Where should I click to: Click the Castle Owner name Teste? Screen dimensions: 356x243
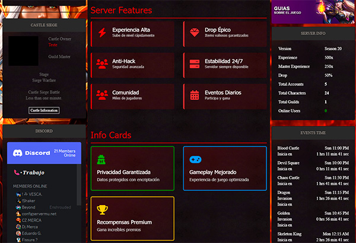click(53, 44)
